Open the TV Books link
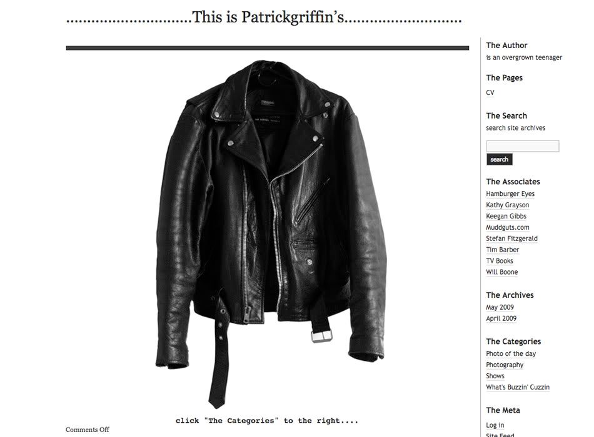The width and height of the screenshot is (594, 437). click(500, 261)
